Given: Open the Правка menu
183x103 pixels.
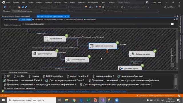Looking at the screenshot, I should [16, 2].
